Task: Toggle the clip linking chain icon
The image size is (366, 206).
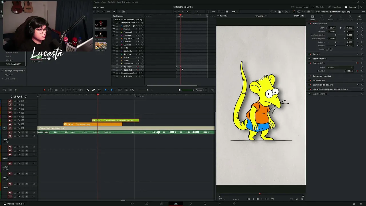Action: coord(94,90)
